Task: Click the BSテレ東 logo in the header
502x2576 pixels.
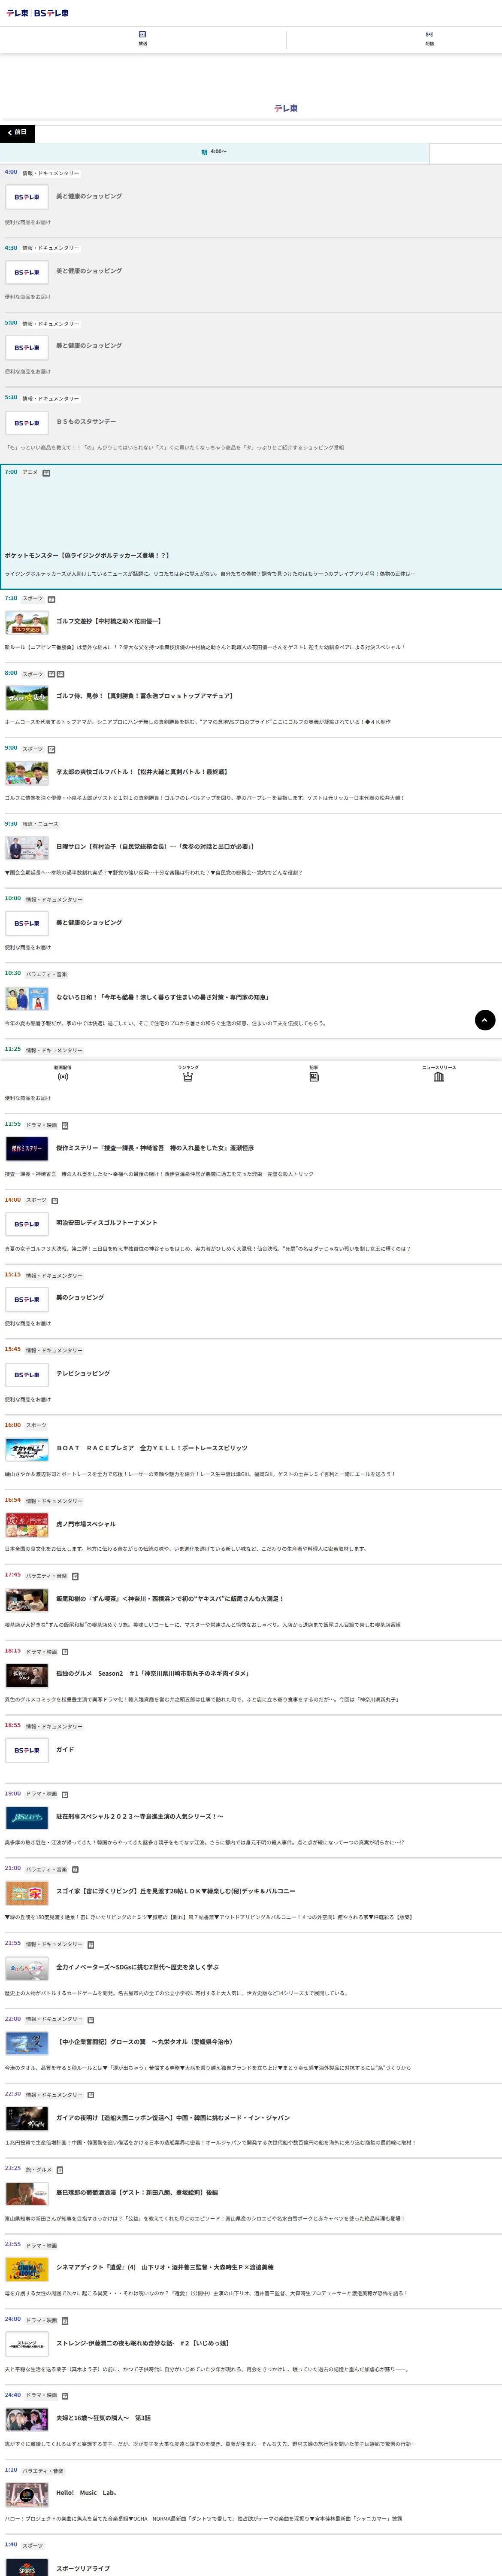Action: [51, 13]
